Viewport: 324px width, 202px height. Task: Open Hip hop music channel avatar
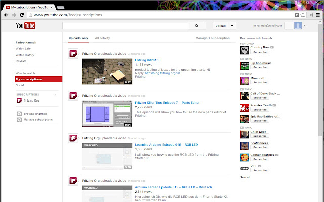pos(245,66)
